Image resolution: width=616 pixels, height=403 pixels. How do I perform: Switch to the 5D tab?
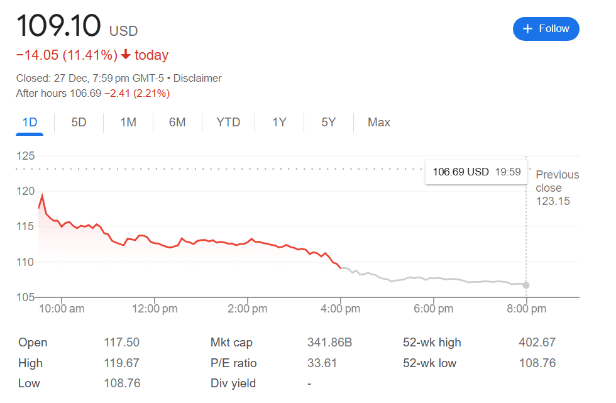[79, 123]
